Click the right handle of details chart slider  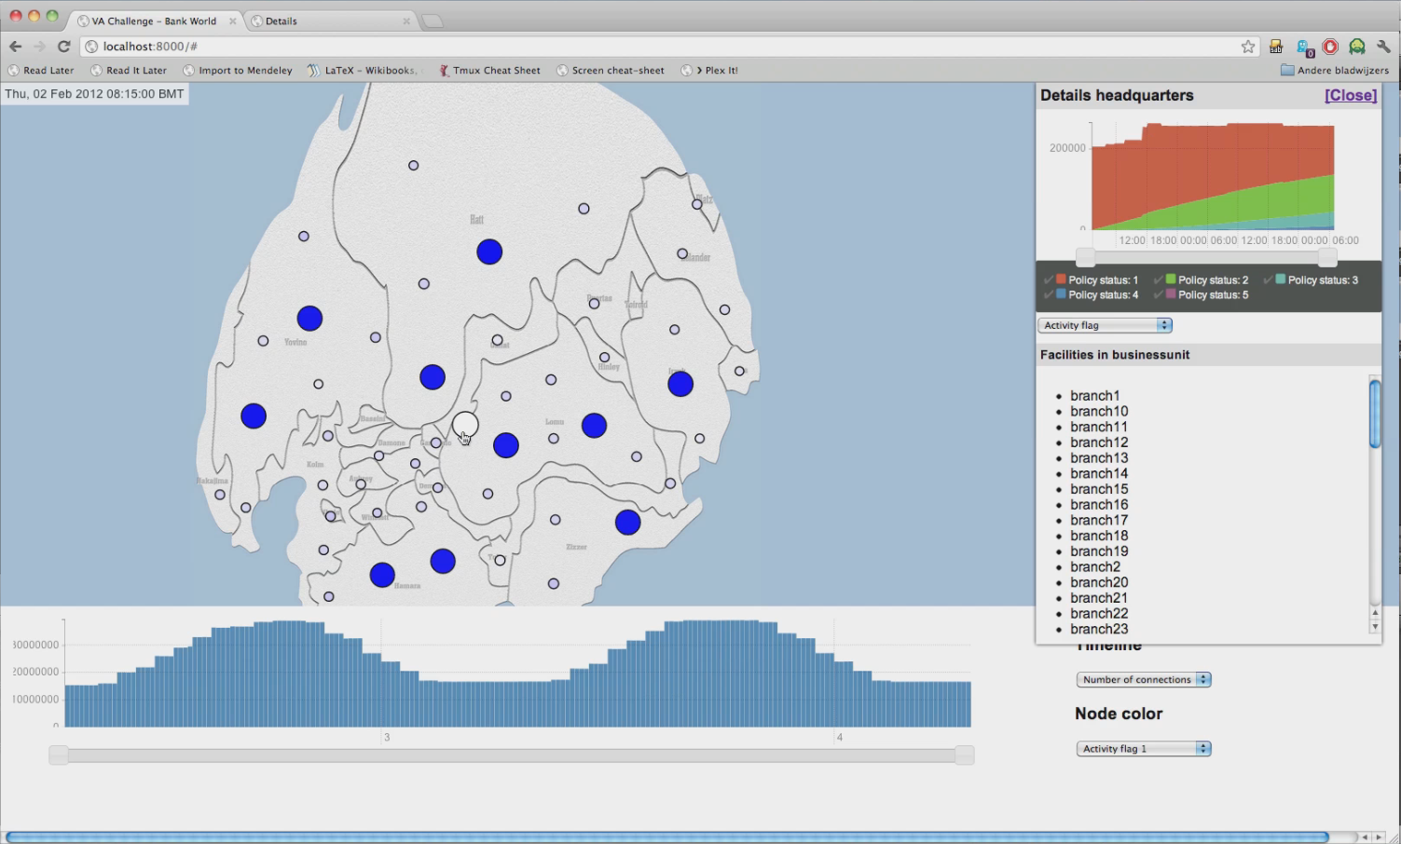pos(1327,257)
